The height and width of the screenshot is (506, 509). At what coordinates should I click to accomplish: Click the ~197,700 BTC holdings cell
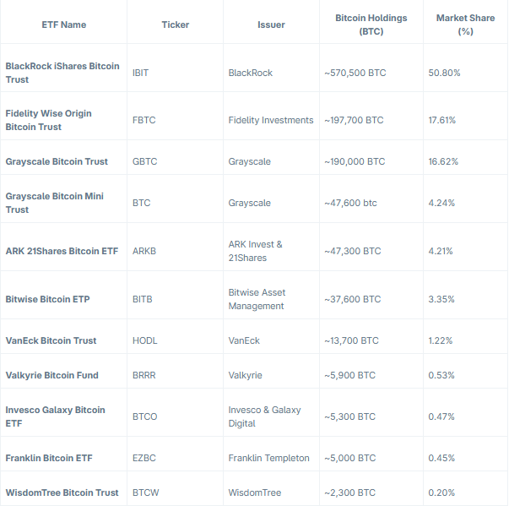coord(354,120)
